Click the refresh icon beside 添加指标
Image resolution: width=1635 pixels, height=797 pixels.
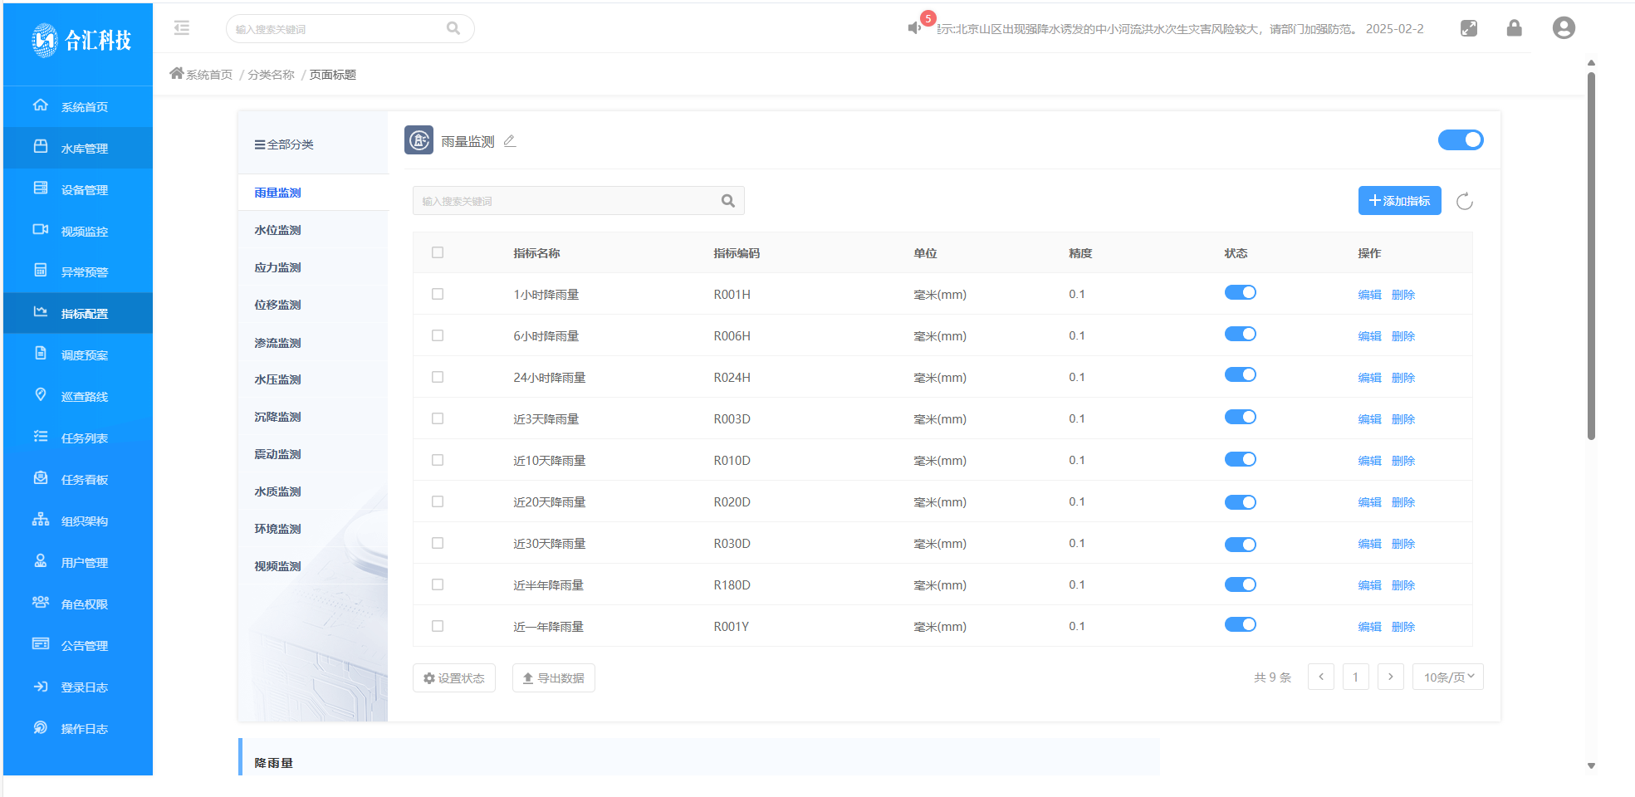coord(1464,201)
